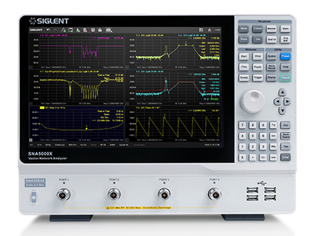Image resolution: width=315 pixels, height=236 pixels.
Task: Push the Meas key
Action: click(244, 29)
